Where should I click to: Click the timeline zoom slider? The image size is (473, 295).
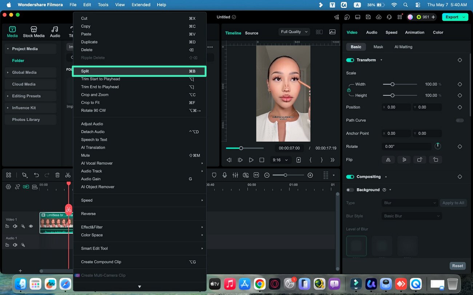tap(288, 175)
